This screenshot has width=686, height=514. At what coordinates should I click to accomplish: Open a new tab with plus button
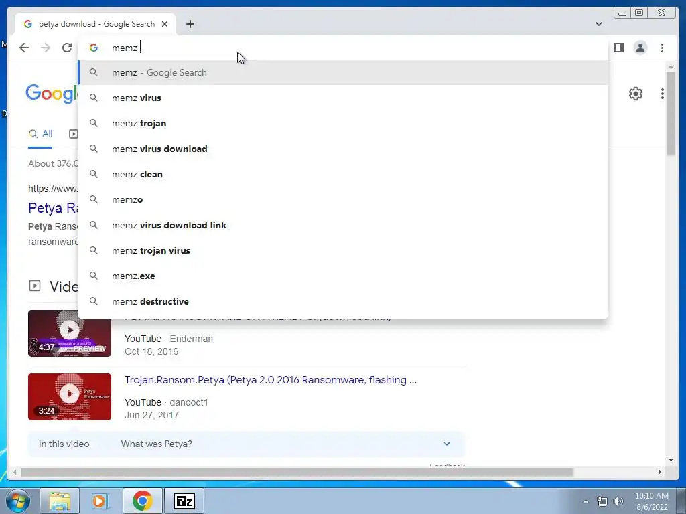pos(190,24)
